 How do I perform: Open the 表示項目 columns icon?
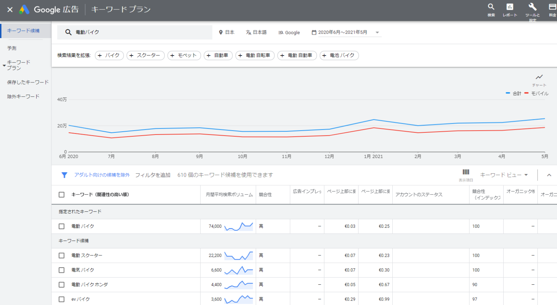(x=466, y=175)
